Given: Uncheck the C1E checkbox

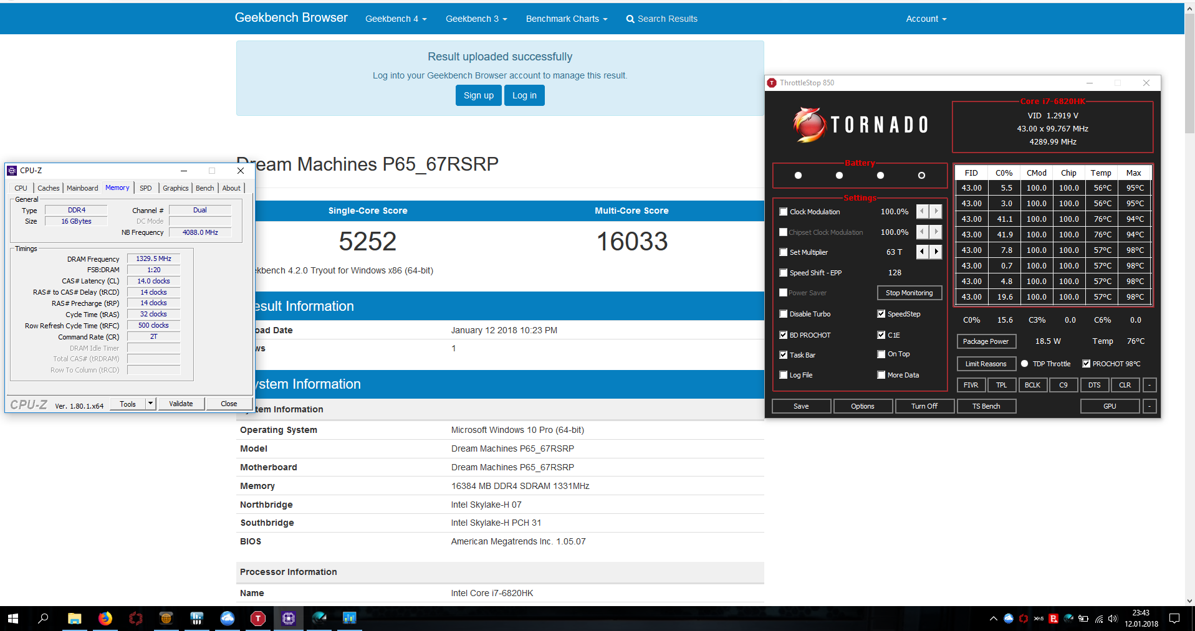Looking at the screenshot, I should [x=881, y=335].
